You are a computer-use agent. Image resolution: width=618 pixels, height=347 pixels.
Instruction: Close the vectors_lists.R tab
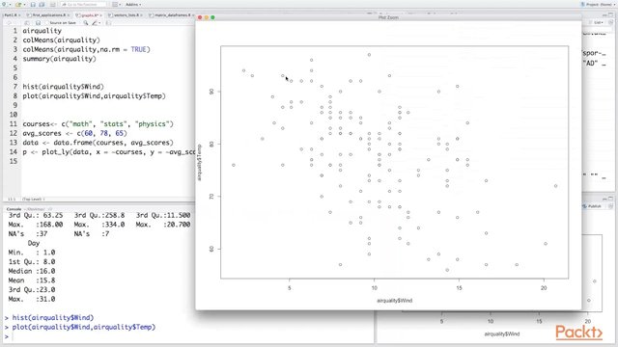[142, 15]
